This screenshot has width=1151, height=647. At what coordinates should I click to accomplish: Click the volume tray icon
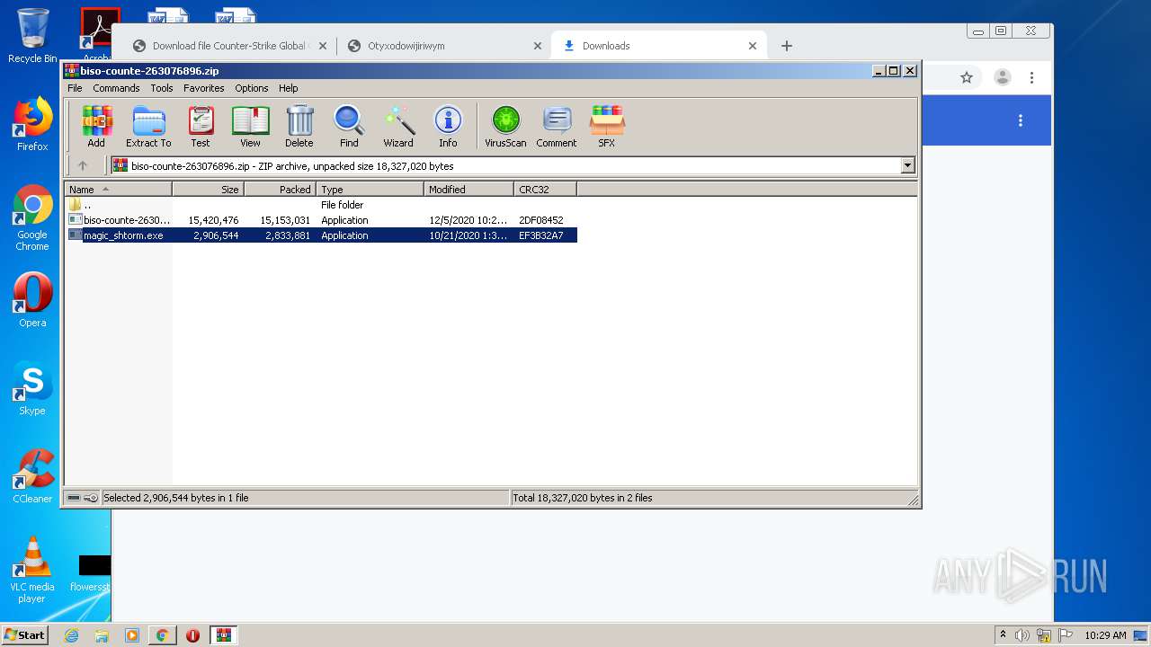click(x=1022, y=635)
